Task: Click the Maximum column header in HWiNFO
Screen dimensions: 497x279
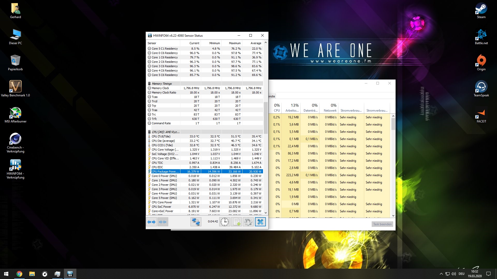Action: (x=235, y=43)
